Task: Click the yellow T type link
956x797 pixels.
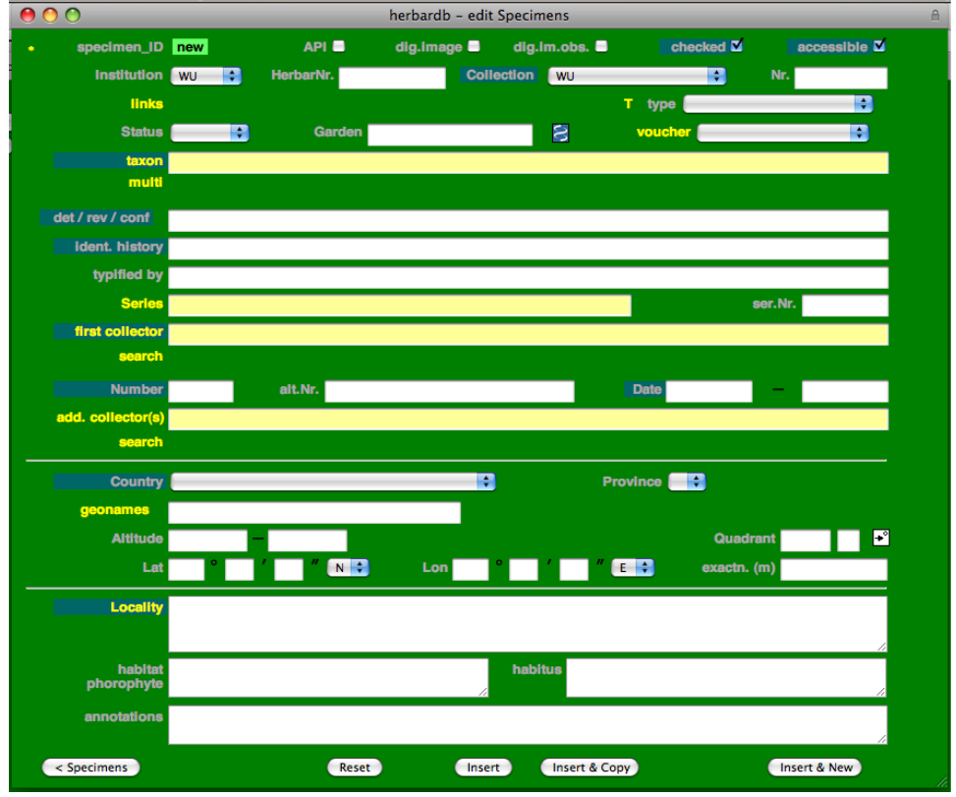Action: click(x=628, y=103)
